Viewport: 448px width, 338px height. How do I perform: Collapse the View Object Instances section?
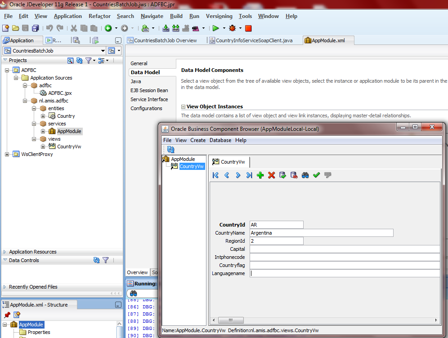(184, 107)
